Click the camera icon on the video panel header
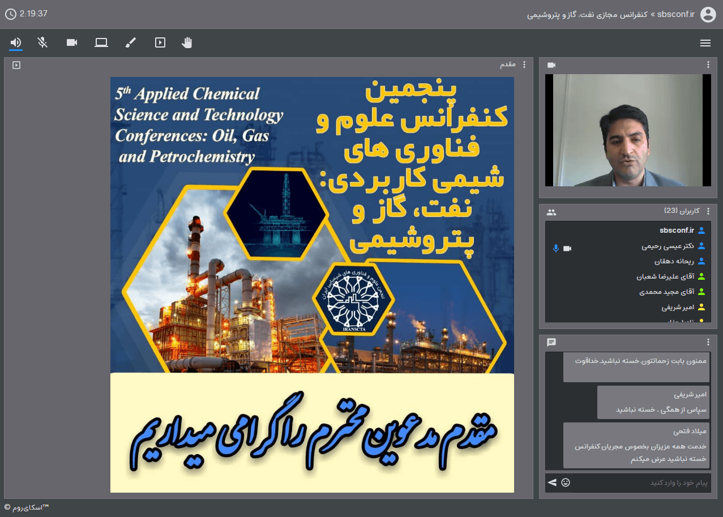This screenshot has width=723, height=517. (551, 65)
